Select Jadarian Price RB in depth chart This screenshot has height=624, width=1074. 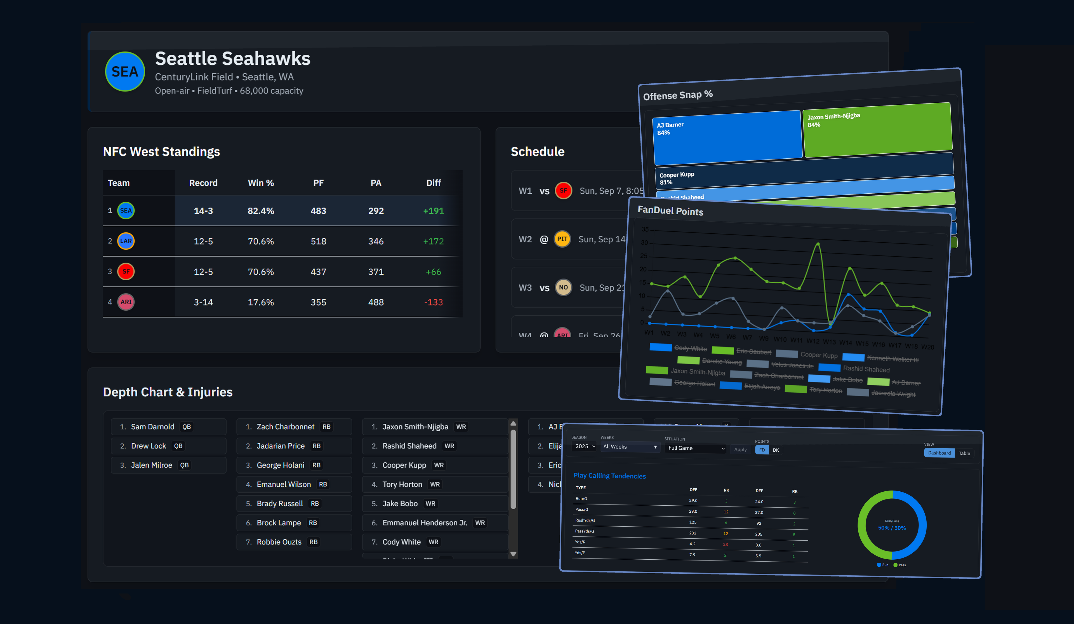tap(294, 446)
